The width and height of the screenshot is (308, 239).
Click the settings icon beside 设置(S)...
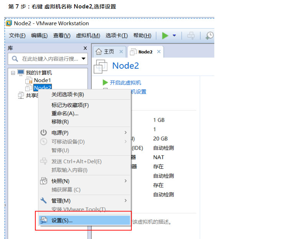44,220
